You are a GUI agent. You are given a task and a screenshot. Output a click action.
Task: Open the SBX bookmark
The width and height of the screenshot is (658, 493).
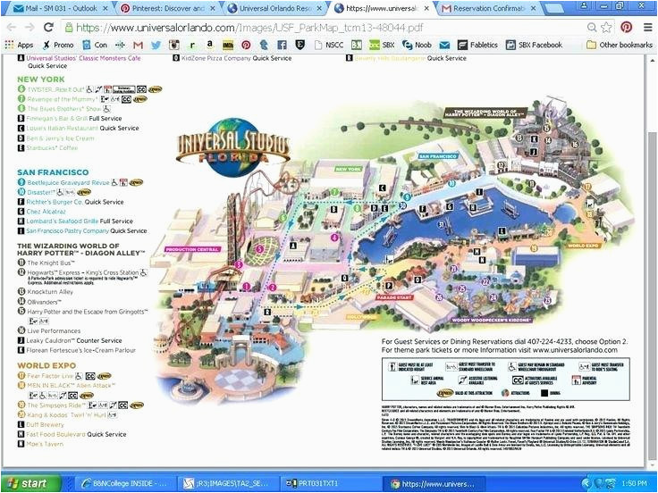coord(382,45)
